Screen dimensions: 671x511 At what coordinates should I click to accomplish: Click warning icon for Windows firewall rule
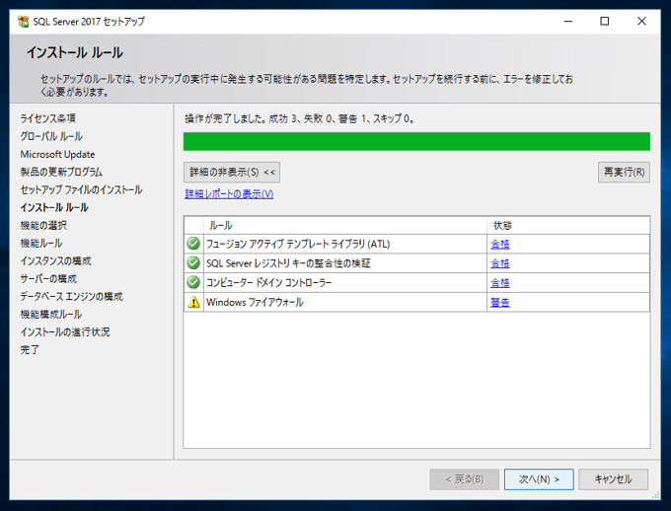(x=193, y=302)
